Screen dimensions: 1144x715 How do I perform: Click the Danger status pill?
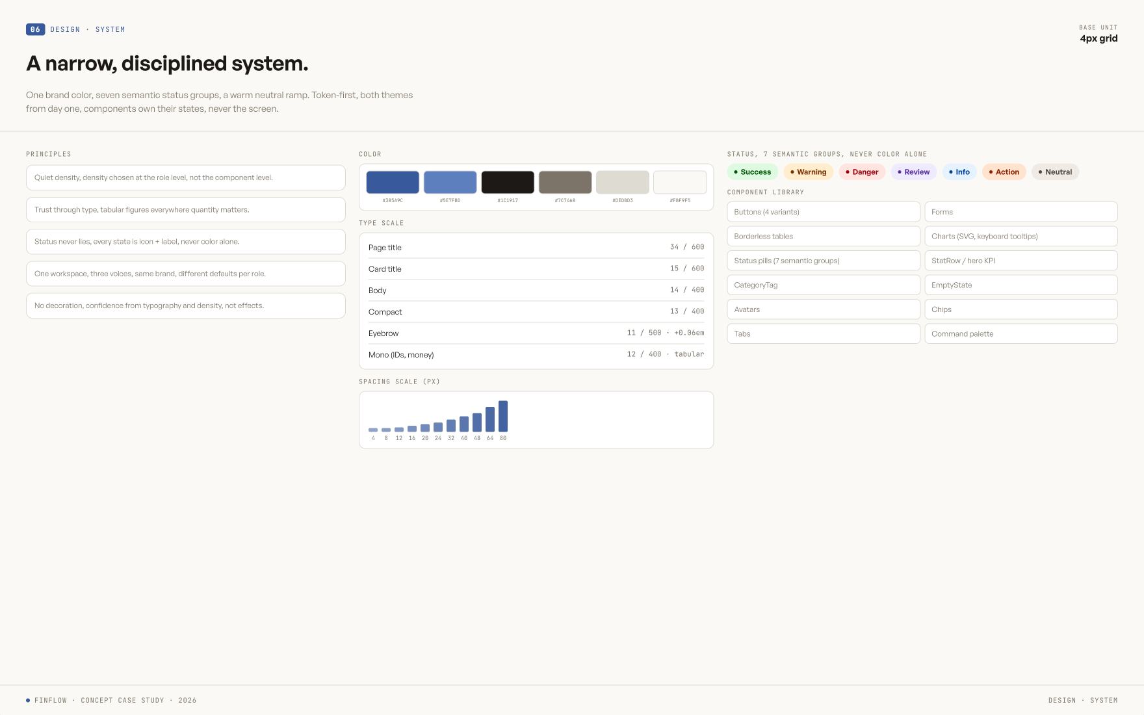(x=862, y=172)
